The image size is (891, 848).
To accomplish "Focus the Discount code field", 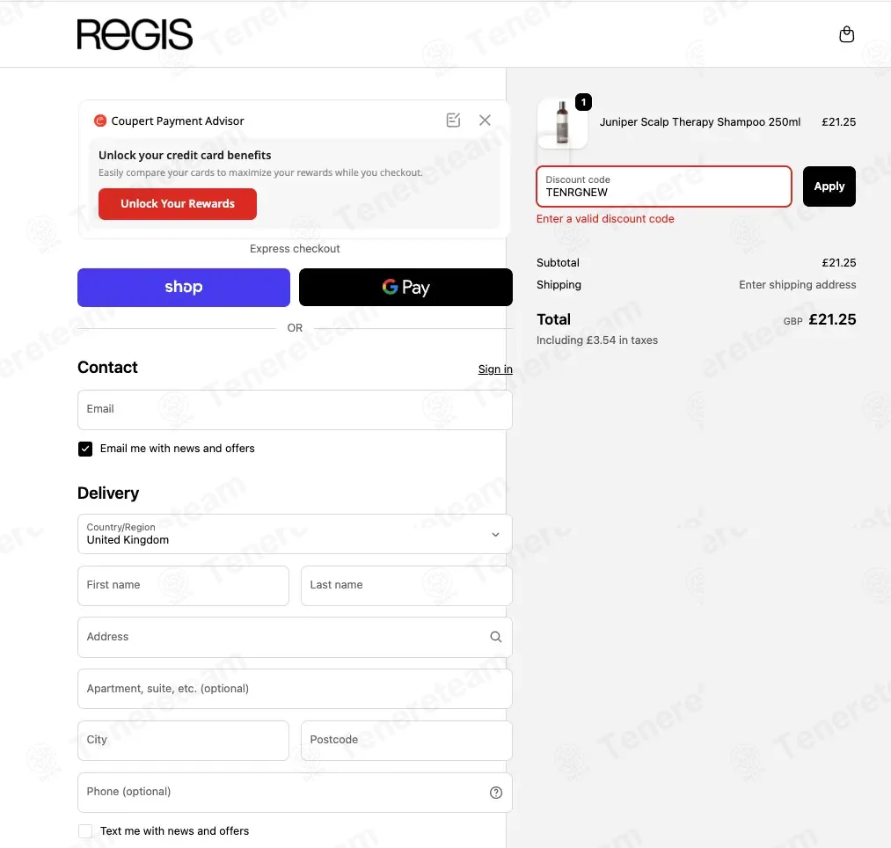I will click(664, 186).
